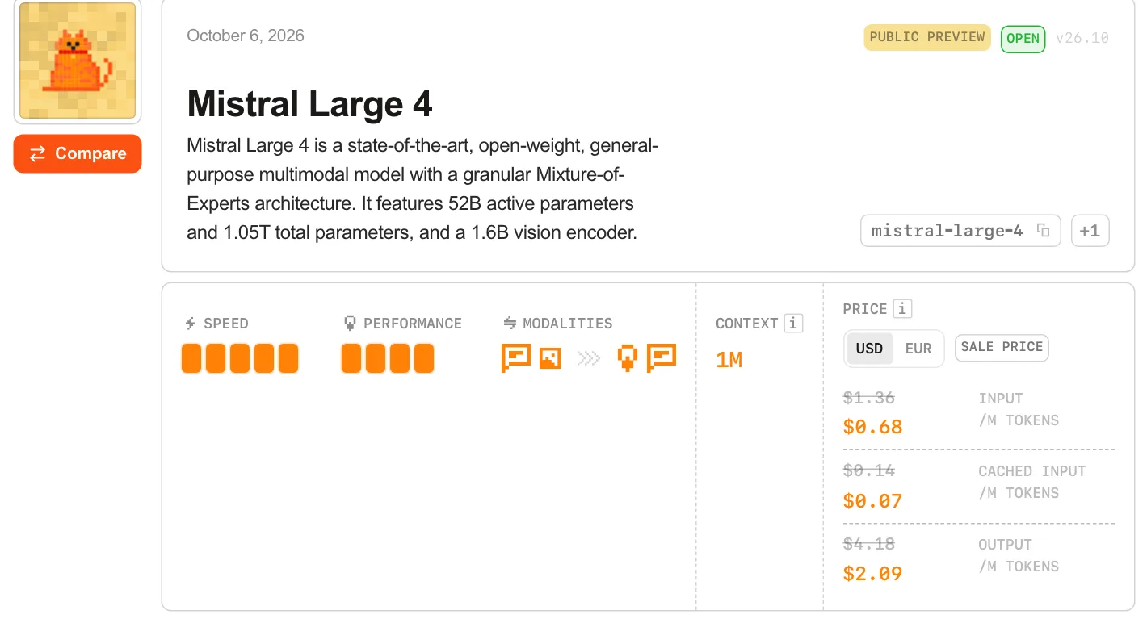Click the first text modality input icon
The height and width of the screenshot is (623, 1147).
[x=516, y=357]
